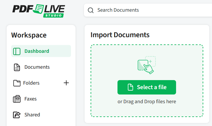Click the Faxes machine icon
212x126 pixels.
[17, 99]
